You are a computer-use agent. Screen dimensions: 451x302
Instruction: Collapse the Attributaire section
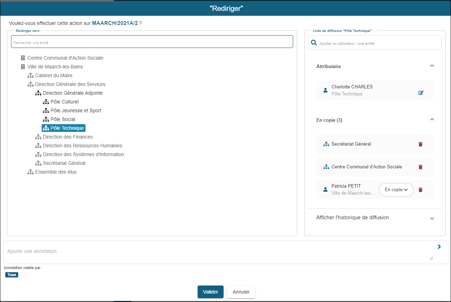click(x=432, y=66)
